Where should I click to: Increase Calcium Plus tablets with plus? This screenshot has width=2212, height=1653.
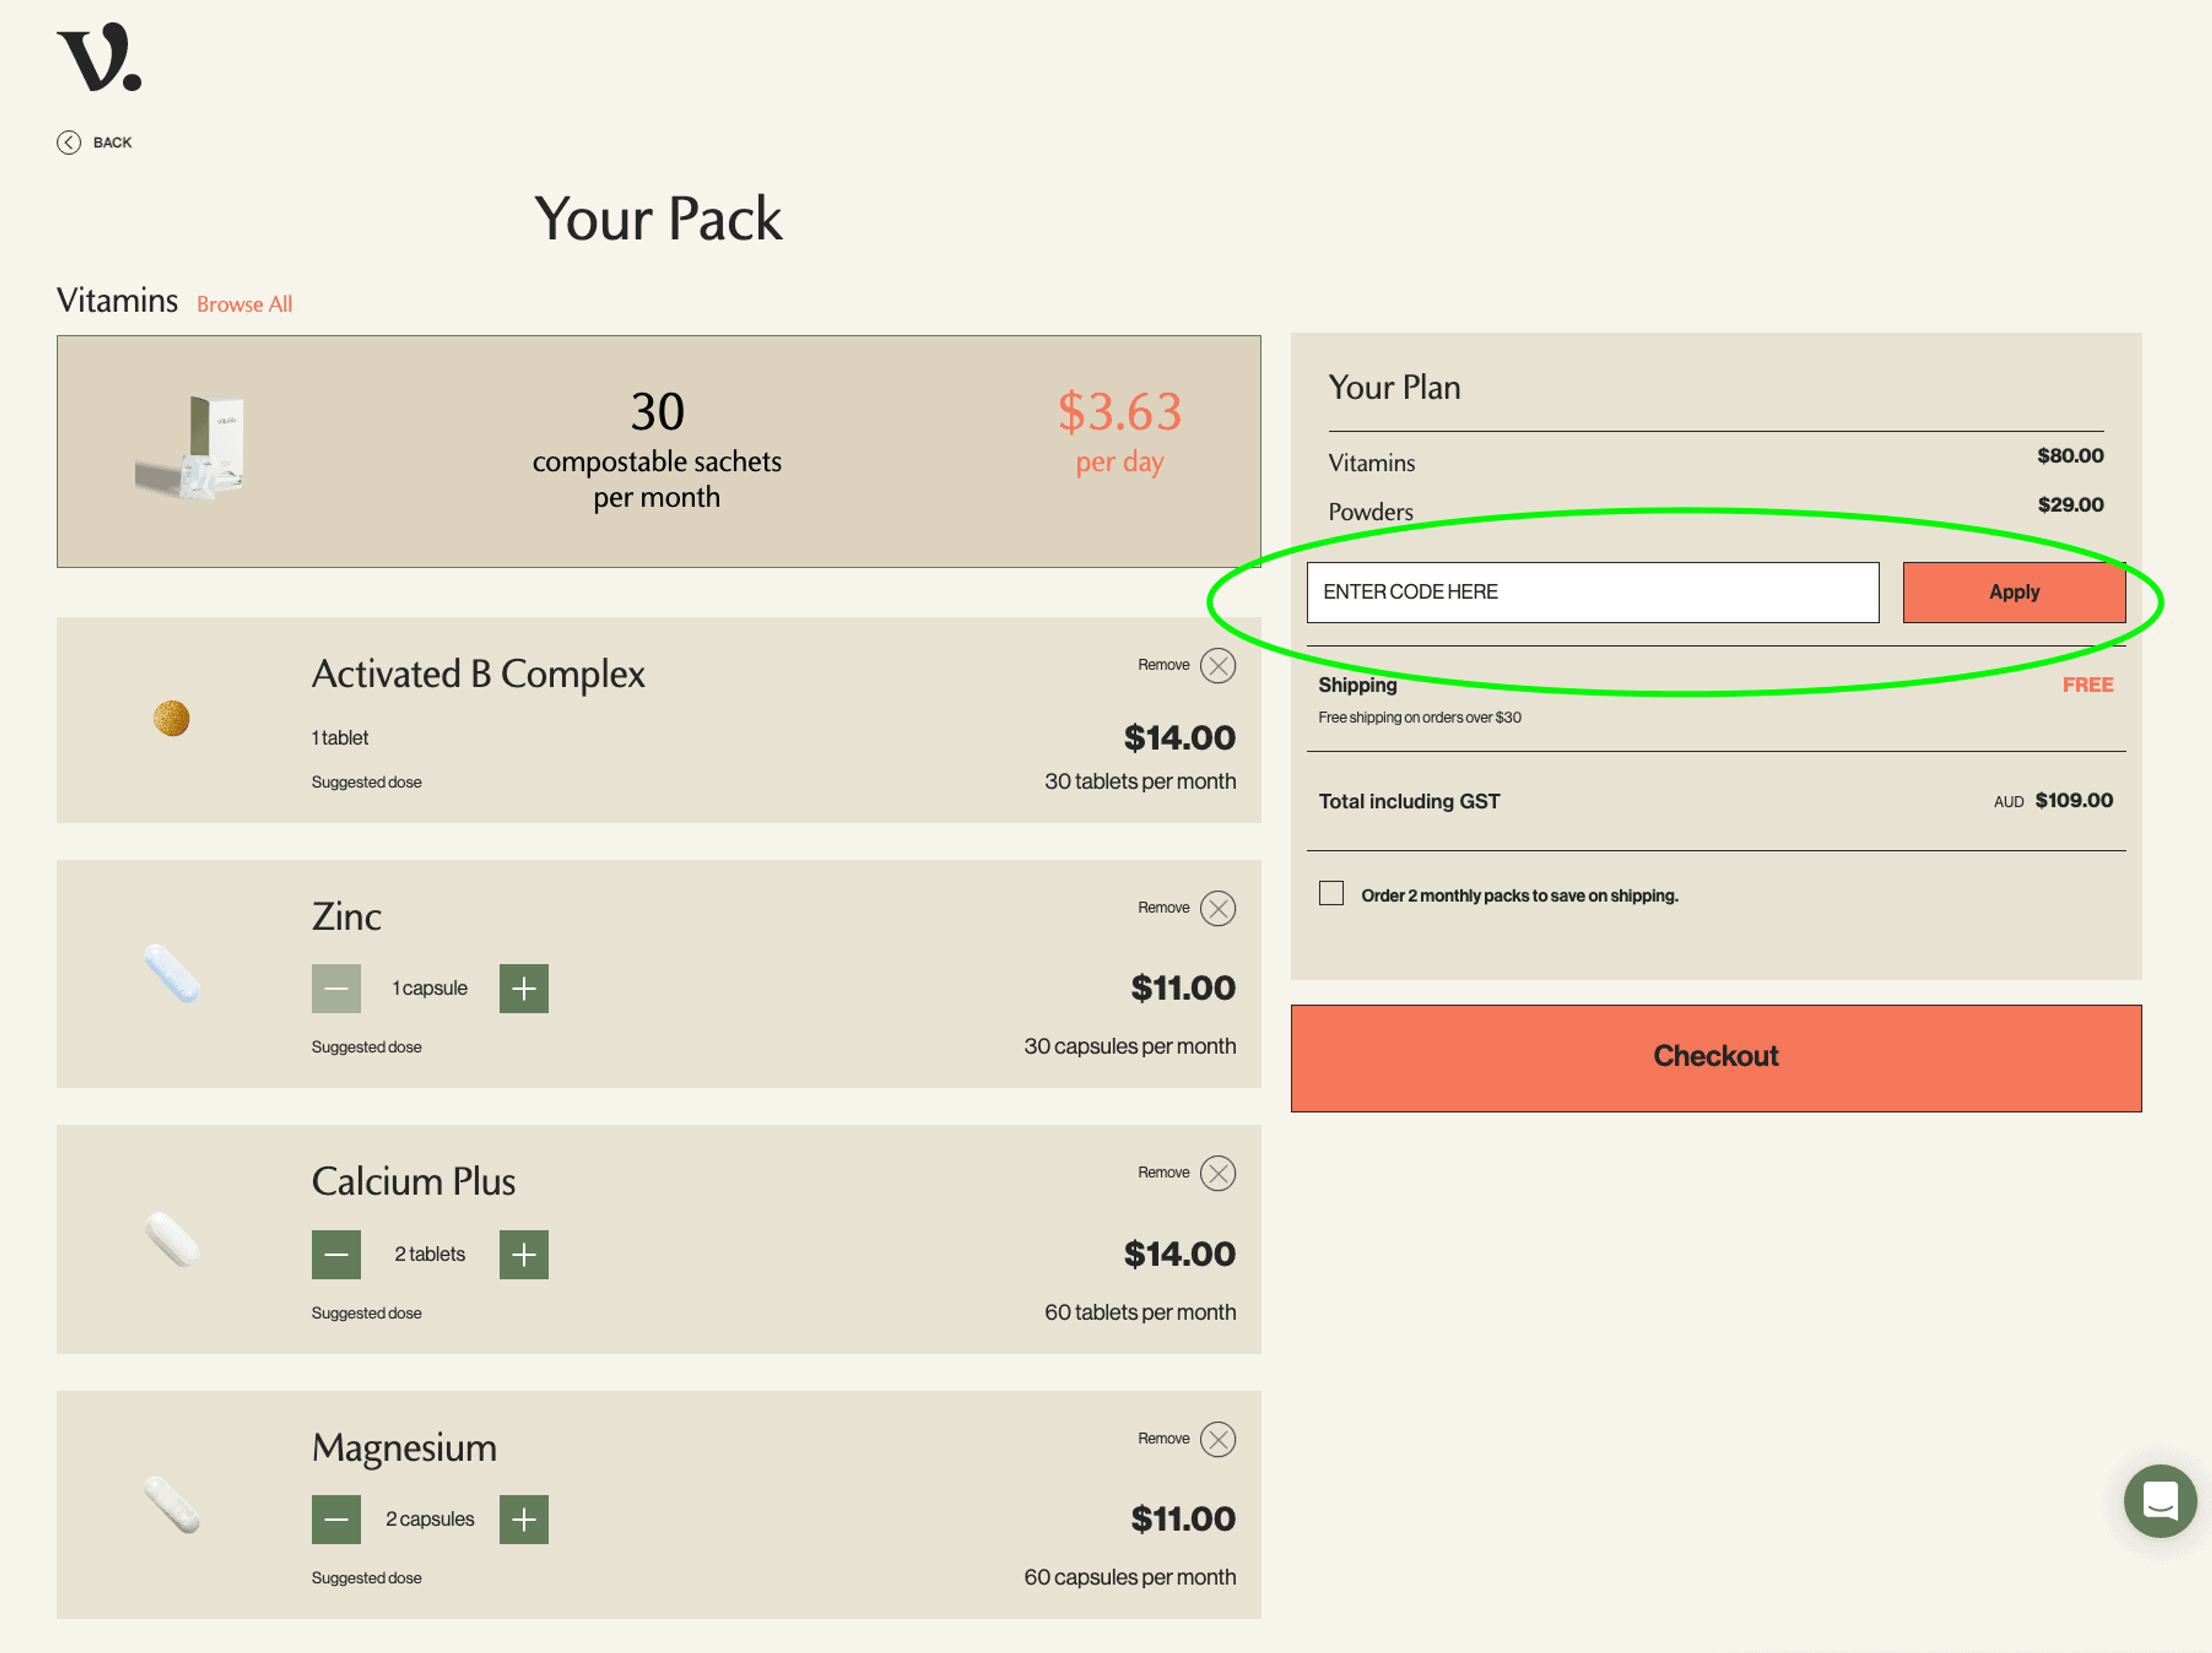tap(524, 1254)
